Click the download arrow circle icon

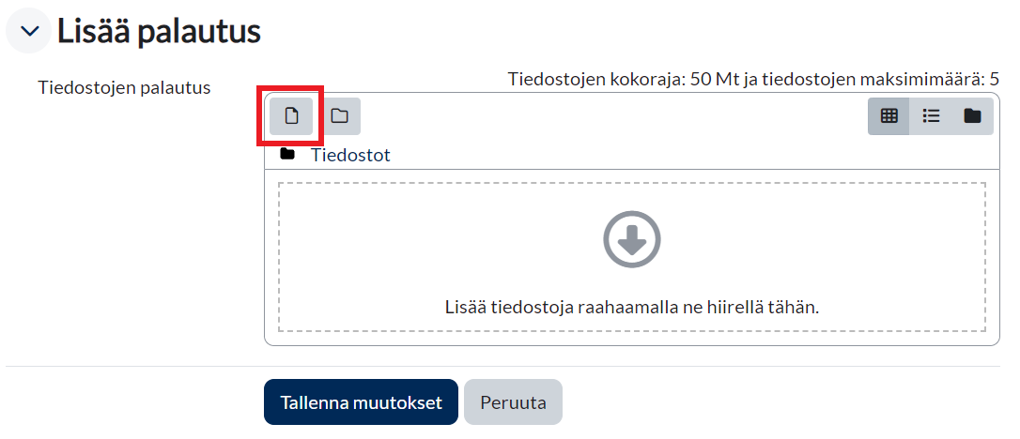coord(631,239)
